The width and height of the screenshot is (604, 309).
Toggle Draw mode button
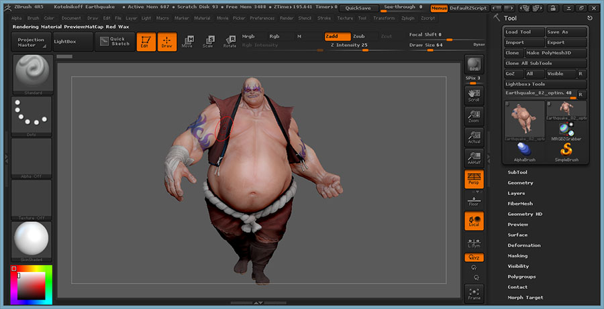(167, 42)
